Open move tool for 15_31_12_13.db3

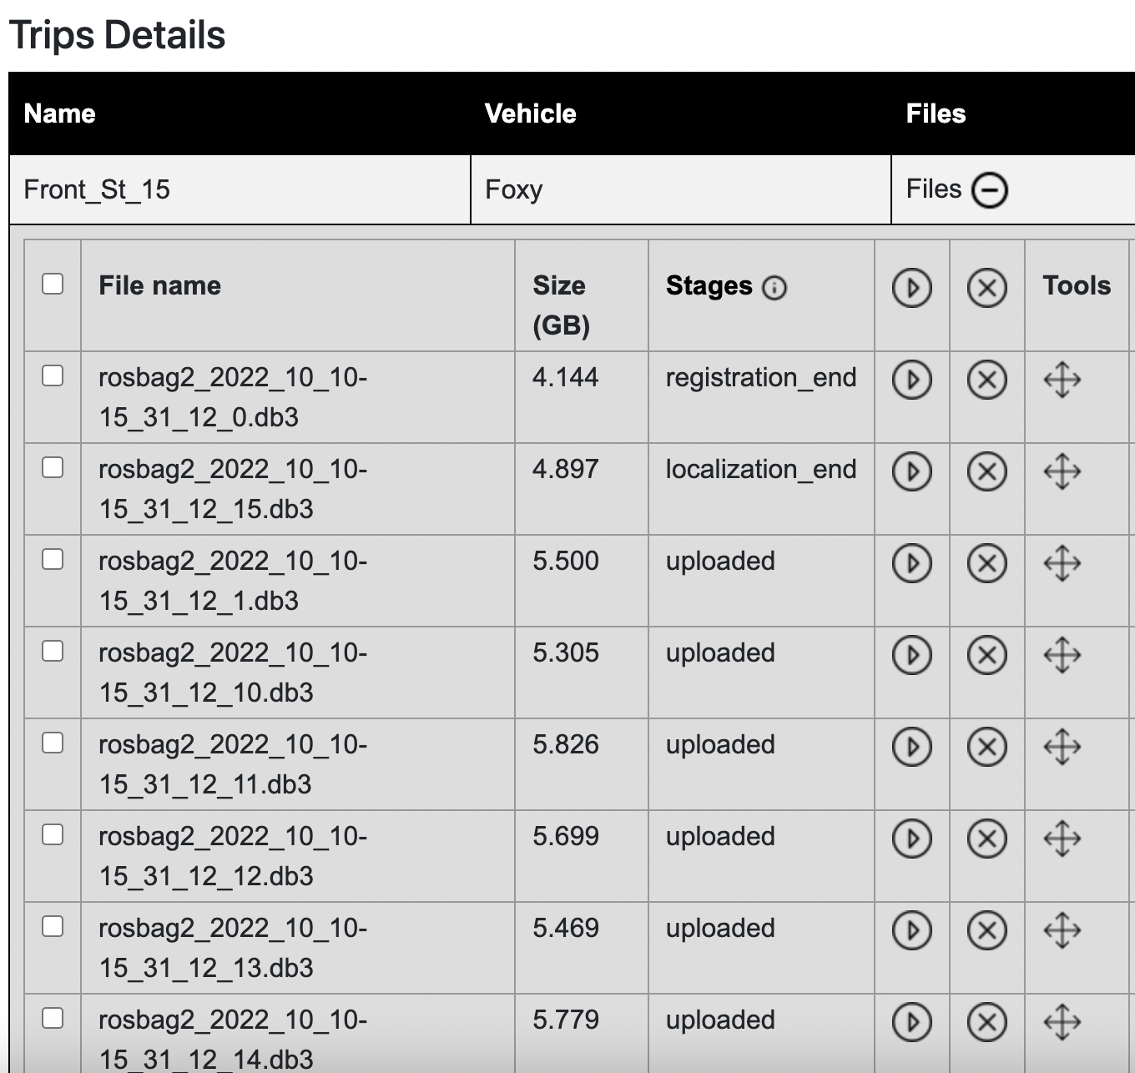click(x=1062, y=930)
